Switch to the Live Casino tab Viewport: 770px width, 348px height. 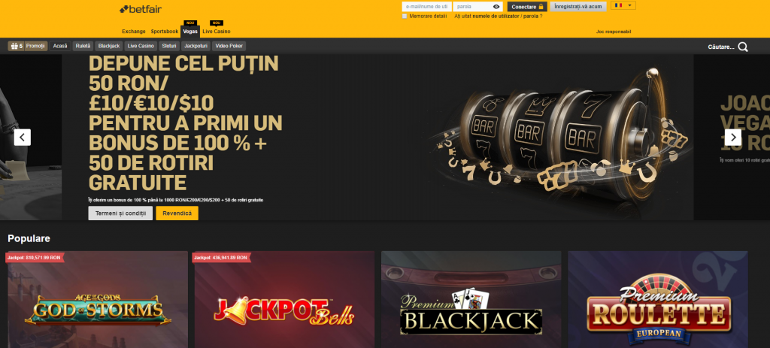(216, 31)
